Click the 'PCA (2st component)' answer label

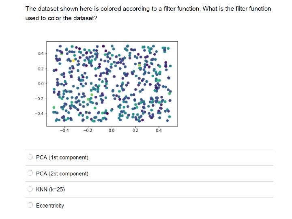pos(62,174)
